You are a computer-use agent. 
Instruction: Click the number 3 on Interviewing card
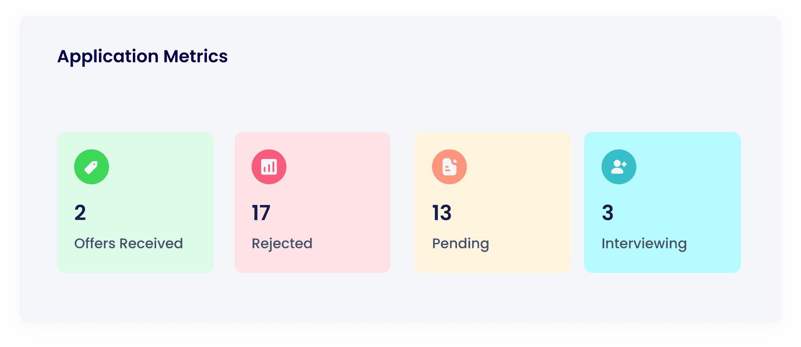[x=608, y=213]
